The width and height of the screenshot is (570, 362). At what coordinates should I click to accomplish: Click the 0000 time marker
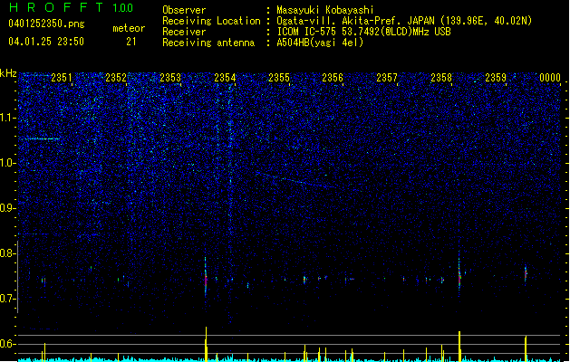[x=550, y=78]
